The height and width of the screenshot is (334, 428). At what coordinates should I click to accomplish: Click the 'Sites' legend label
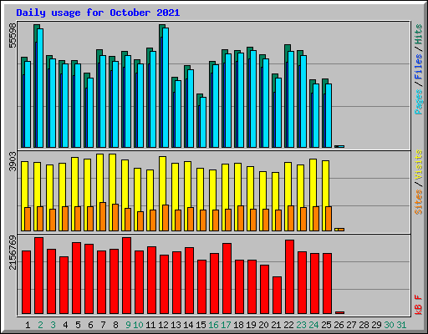pos(418,202)
